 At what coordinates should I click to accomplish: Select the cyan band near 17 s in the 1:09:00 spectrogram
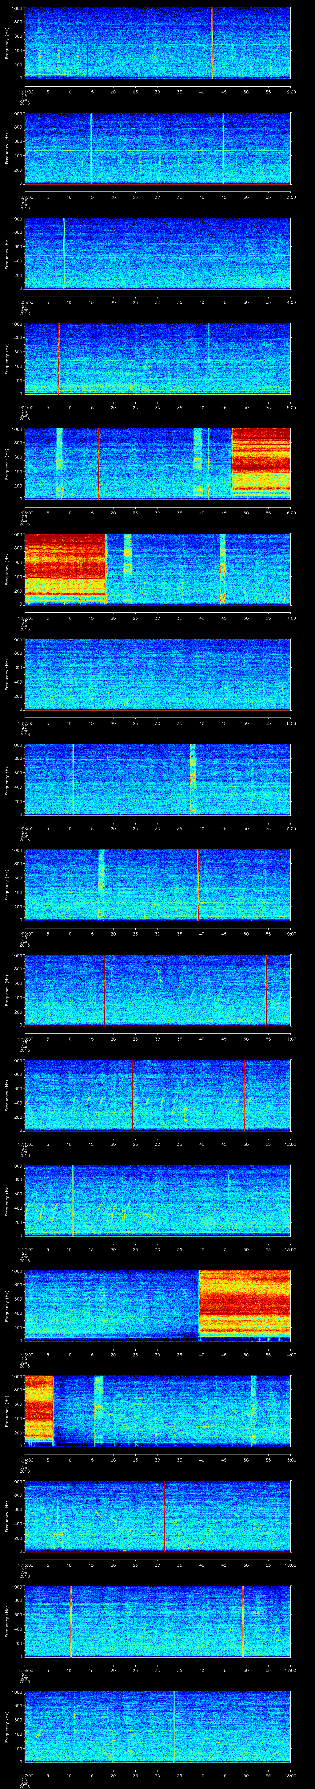[101, 885]
